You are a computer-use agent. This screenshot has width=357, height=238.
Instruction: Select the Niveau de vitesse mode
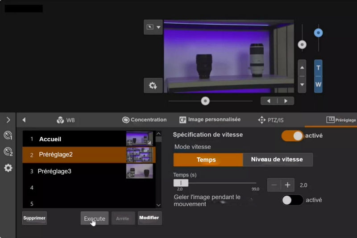[277, 160]
